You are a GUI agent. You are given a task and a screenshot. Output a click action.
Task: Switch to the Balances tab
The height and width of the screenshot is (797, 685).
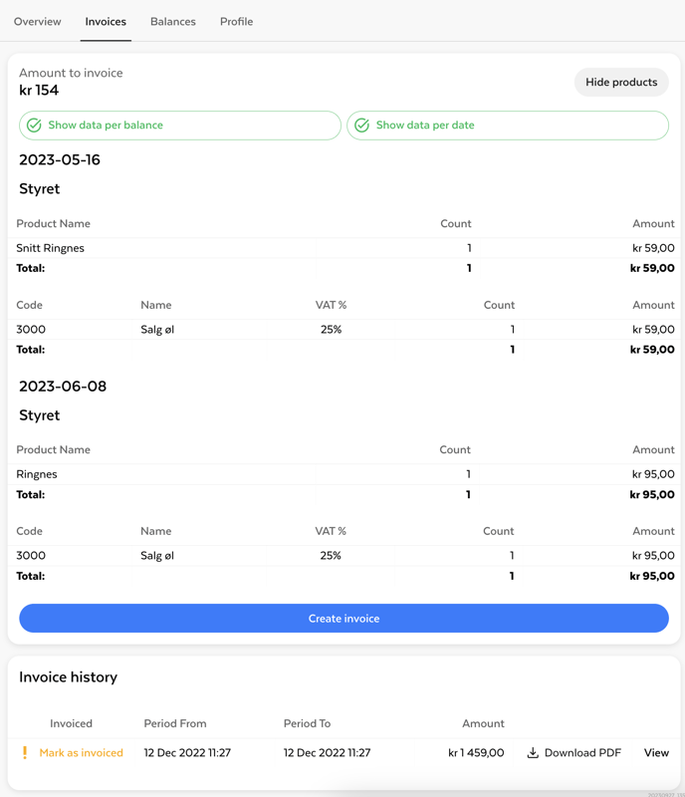(x=173, y=21)
